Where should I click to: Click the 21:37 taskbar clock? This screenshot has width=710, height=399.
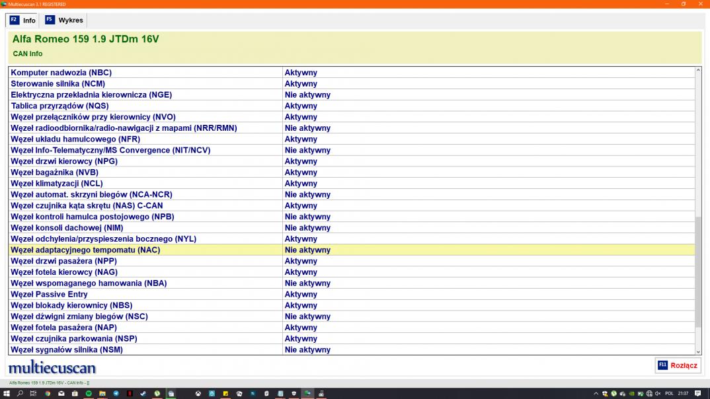(683, 394)
